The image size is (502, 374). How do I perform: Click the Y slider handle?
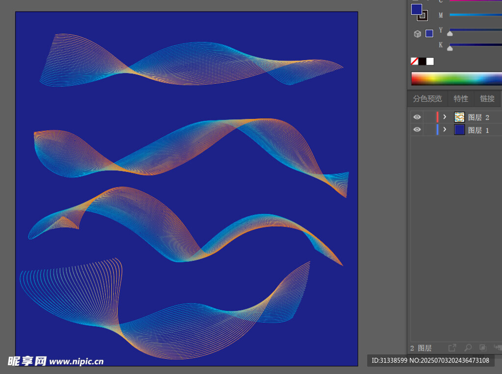450,34
